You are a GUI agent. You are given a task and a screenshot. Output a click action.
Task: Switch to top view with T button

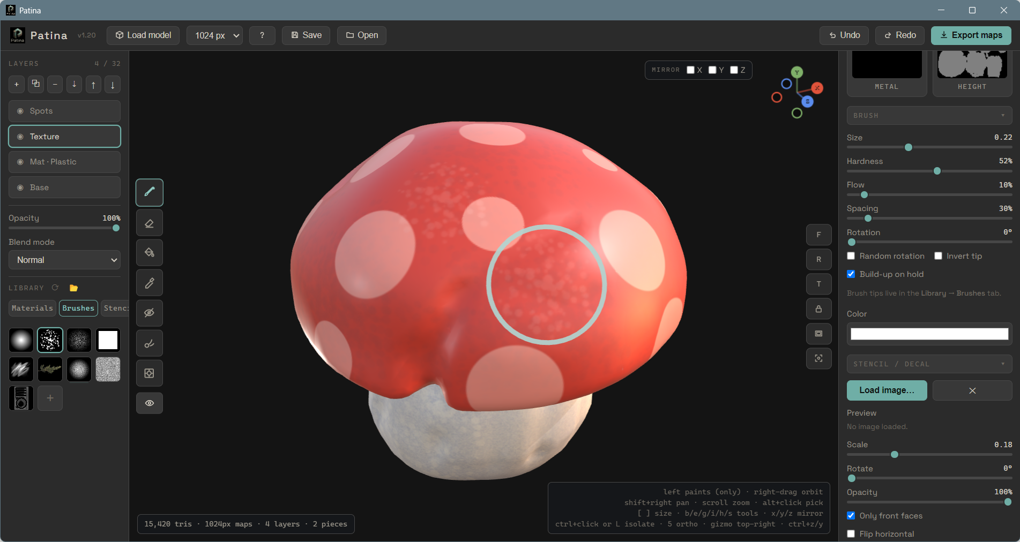[x=818, y=284]
